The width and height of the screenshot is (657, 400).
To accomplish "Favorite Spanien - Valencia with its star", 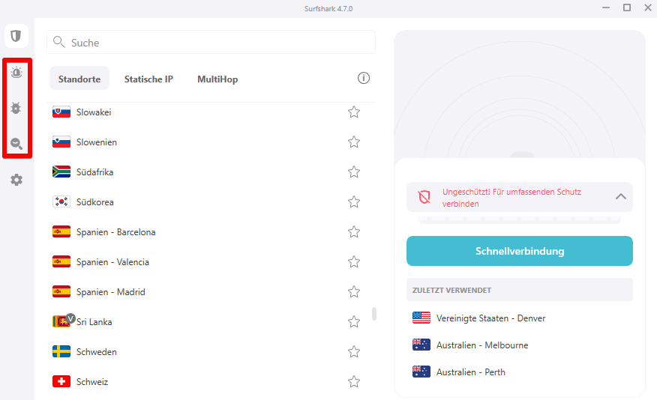I will (x=354, y=262).
